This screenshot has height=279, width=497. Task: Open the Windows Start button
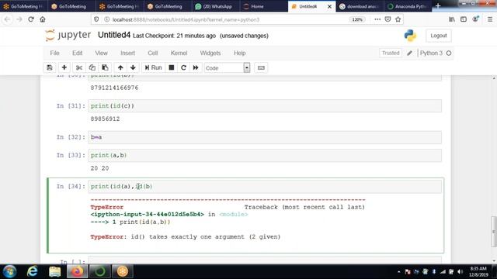[9, 271]
